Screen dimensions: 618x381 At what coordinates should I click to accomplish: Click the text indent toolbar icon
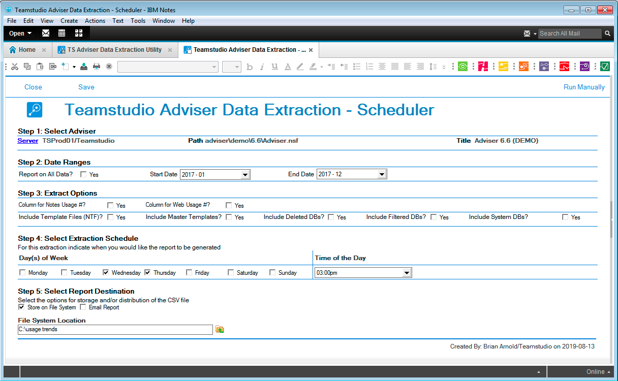coord(331,67)
